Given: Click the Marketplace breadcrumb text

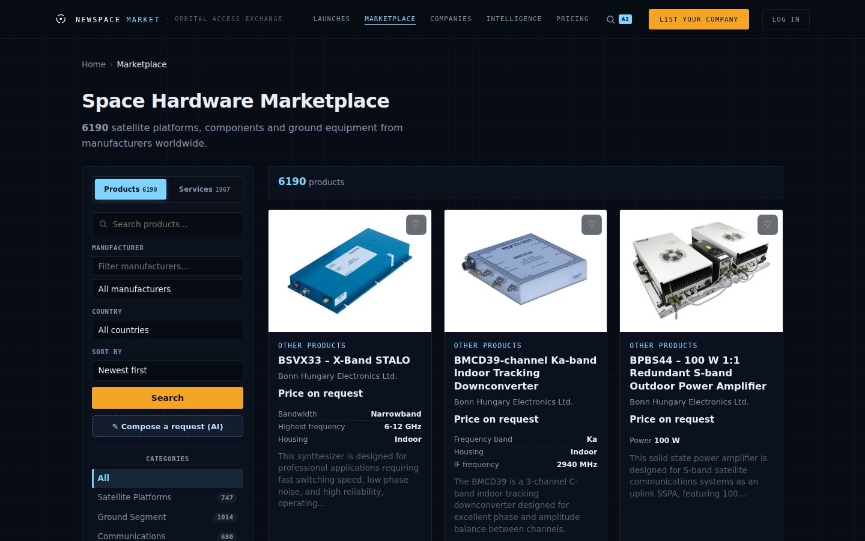Looking at the screenshot, I should [142, 64].
